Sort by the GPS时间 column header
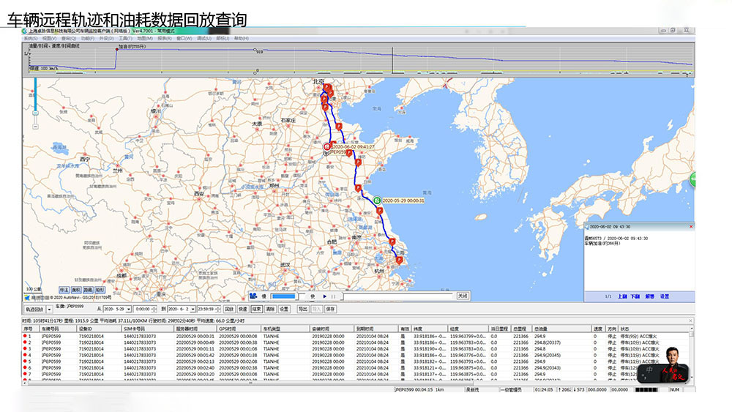The width and height of the screenshot is (732, 412). click(x=239, y=329)
